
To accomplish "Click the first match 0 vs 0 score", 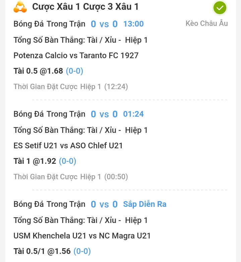I will pyautogui.click(x=104, y=24).
